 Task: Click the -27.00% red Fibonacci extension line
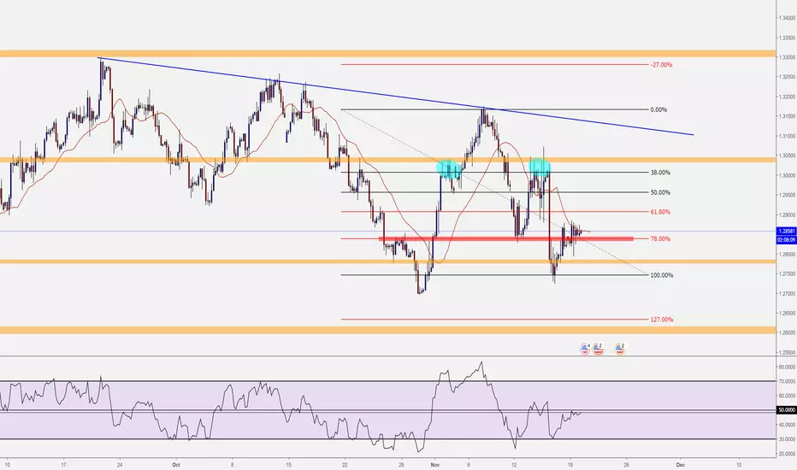coord(494,65)
